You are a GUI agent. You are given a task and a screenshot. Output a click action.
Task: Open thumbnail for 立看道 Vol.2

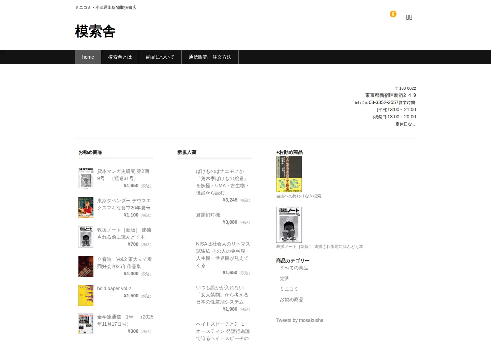(86, 266)
